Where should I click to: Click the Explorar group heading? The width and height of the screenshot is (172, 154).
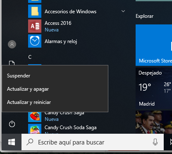pyautogui.click(x=144, y=16)
